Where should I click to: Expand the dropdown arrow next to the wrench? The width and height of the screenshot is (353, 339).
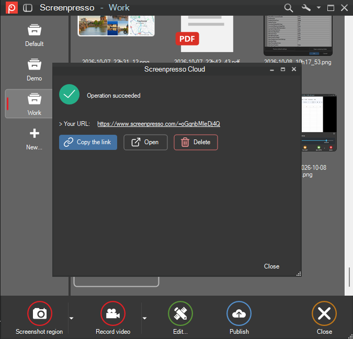318,7
